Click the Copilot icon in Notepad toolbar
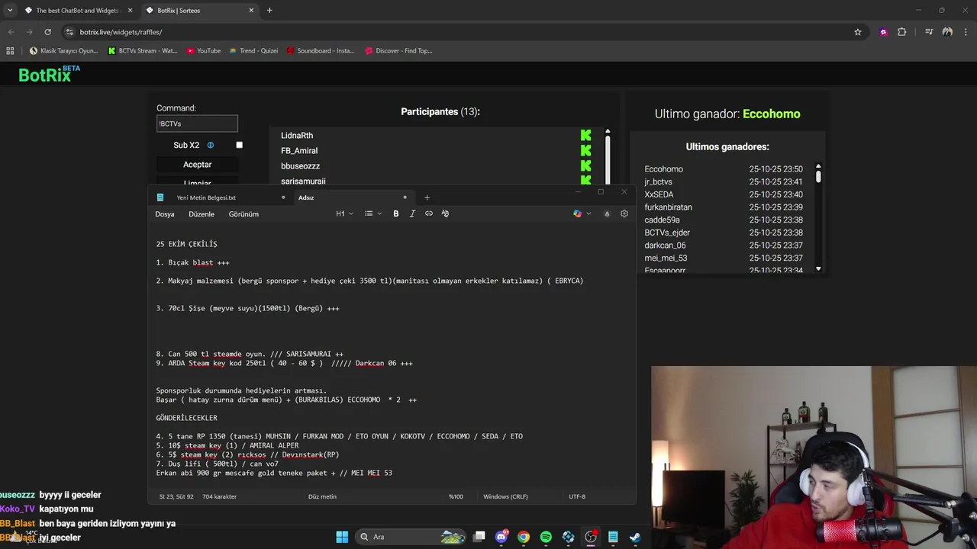 coord(578,213)
